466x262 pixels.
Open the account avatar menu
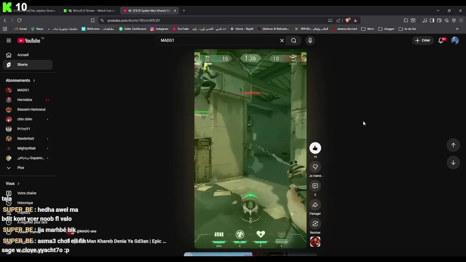pyautogui.click(x=455, y=40)
